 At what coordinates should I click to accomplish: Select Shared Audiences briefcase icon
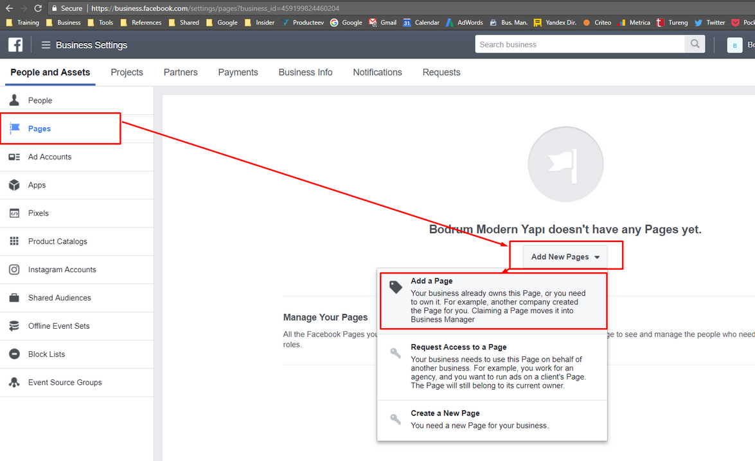[x=14, y=298]
